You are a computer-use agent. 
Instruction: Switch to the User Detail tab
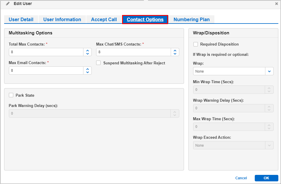21,19
